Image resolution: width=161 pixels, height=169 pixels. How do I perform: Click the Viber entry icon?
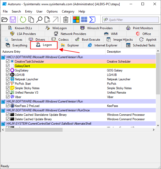[12, 97]
